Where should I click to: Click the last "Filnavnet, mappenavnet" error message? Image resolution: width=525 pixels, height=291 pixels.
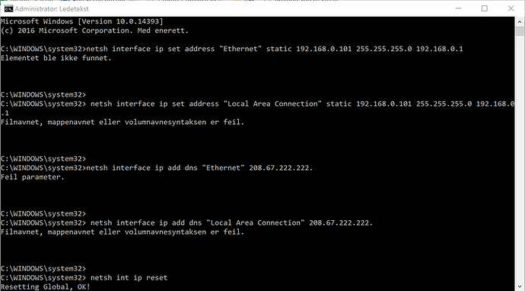[x=123, y=232]
